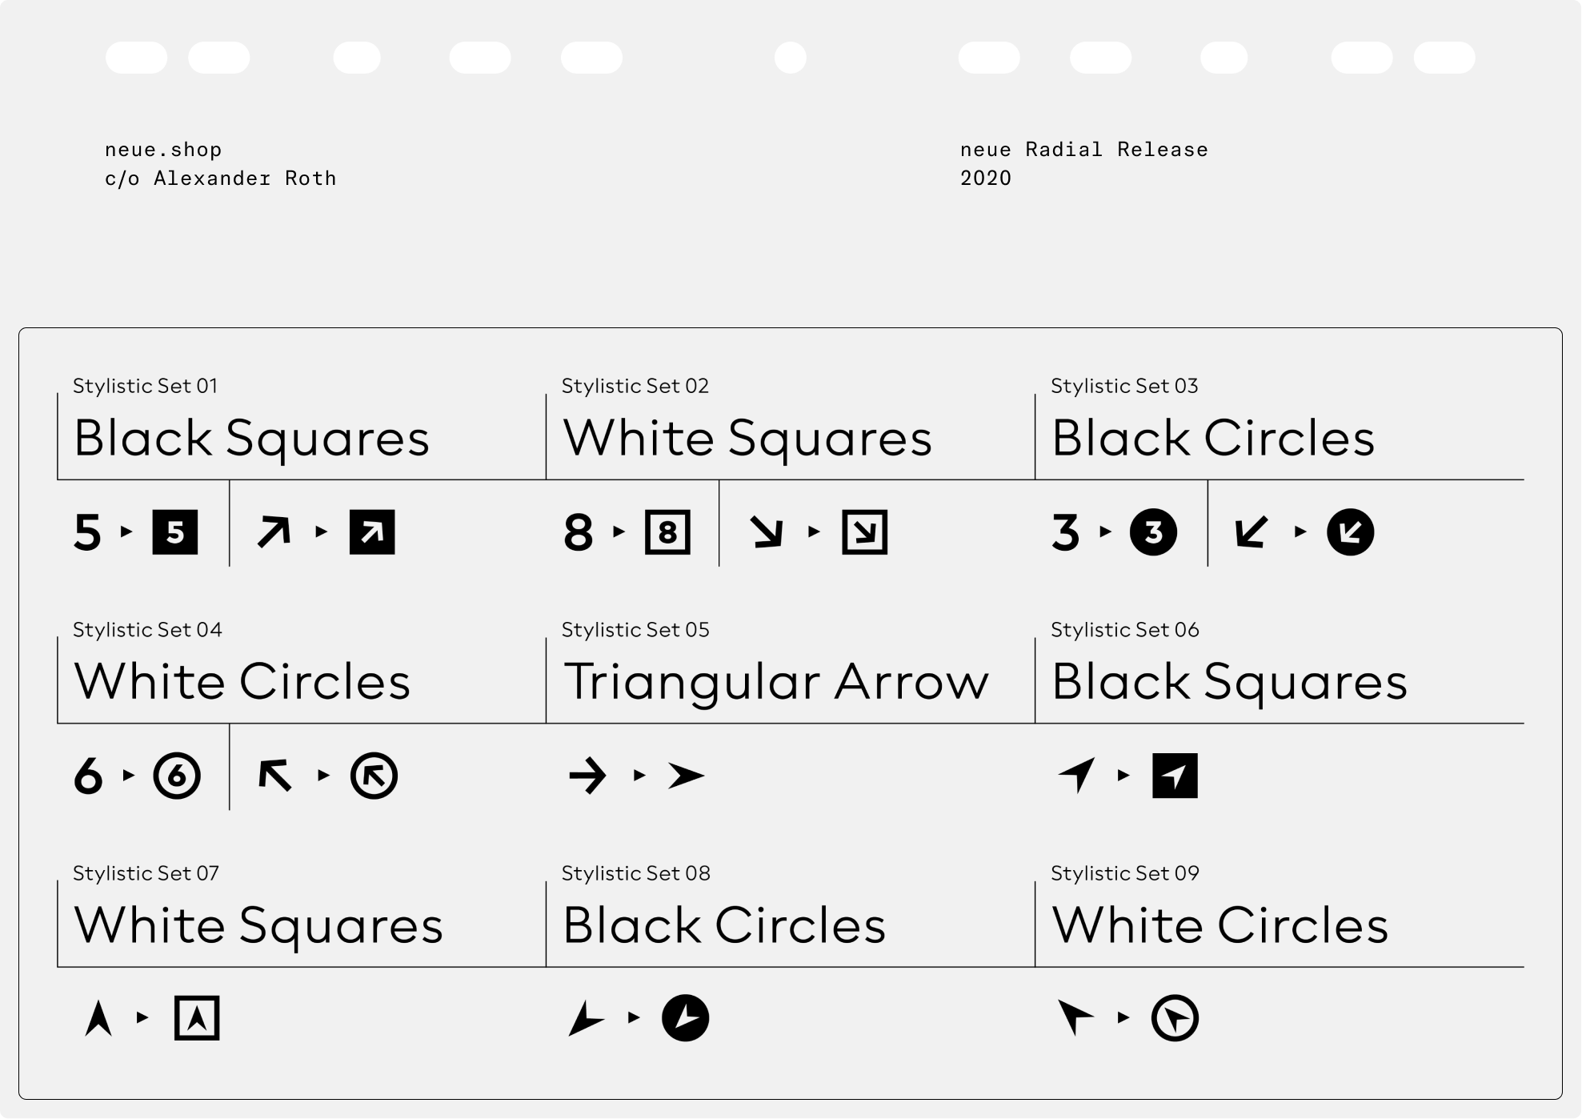1582x1119 pixels.
Task: Click the Stylistic Set 09 label
Action: click(x=1124, y=873)
